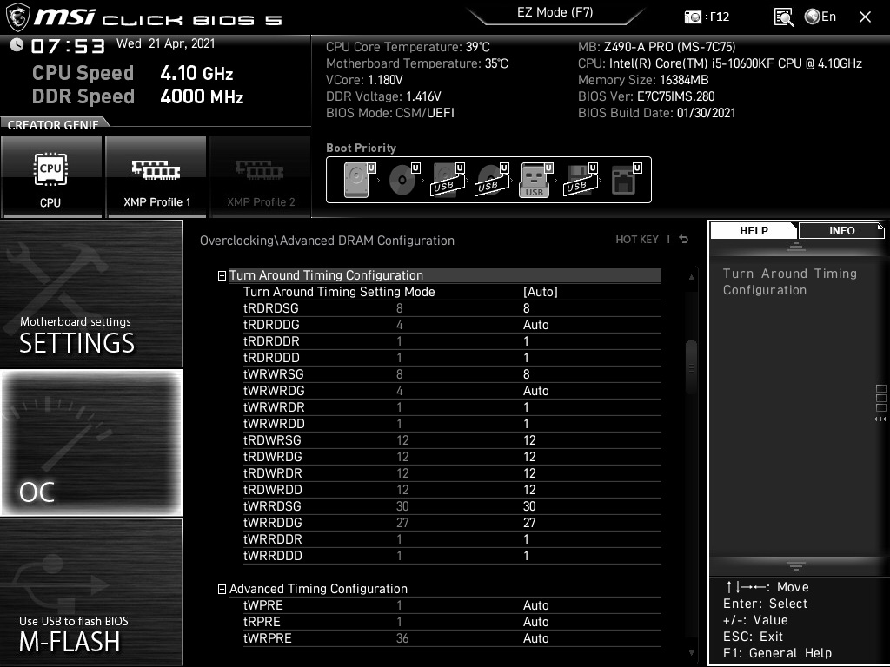Image resolution: width=890 pixels, height=667 pixels.
Task: Take a screenshot with the F12 camera icon
Action: [693, 17]
